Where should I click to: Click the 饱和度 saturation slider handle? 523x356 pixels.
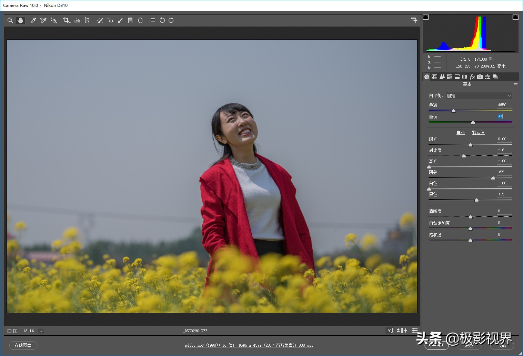point(470,240)
